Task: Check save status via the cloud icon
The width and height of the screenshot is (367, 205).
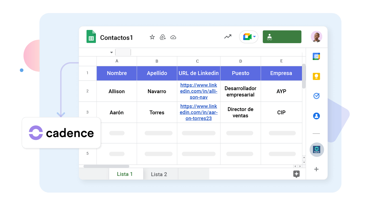Action: [x=173, y=37]
